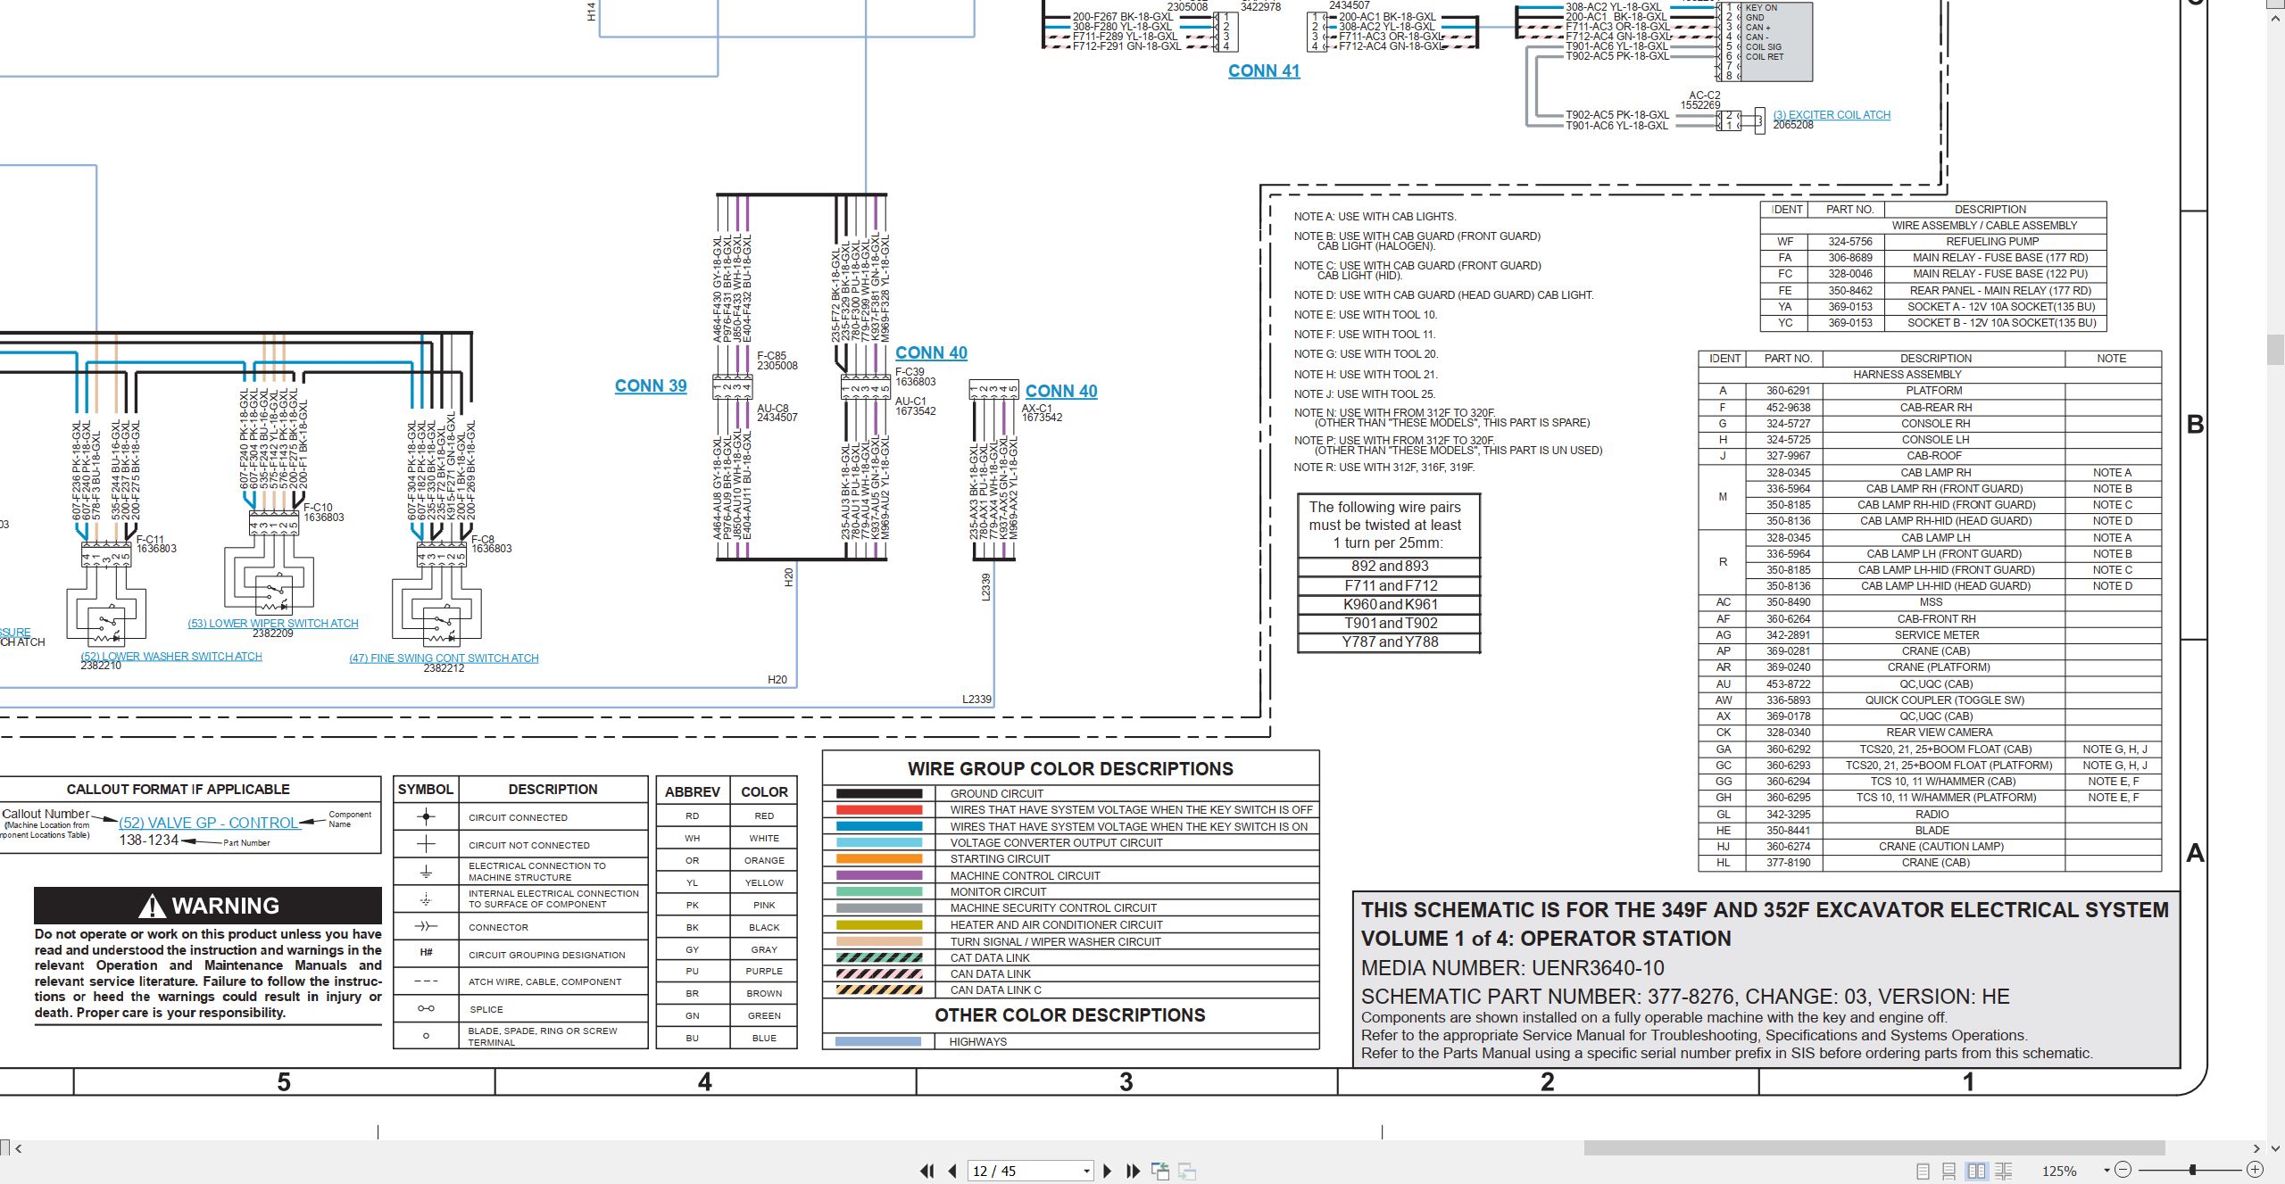Click the PU PURPLE abbreviation row
The height and width of the screenshot is (1184, 2285).
(x=727, y=971)
